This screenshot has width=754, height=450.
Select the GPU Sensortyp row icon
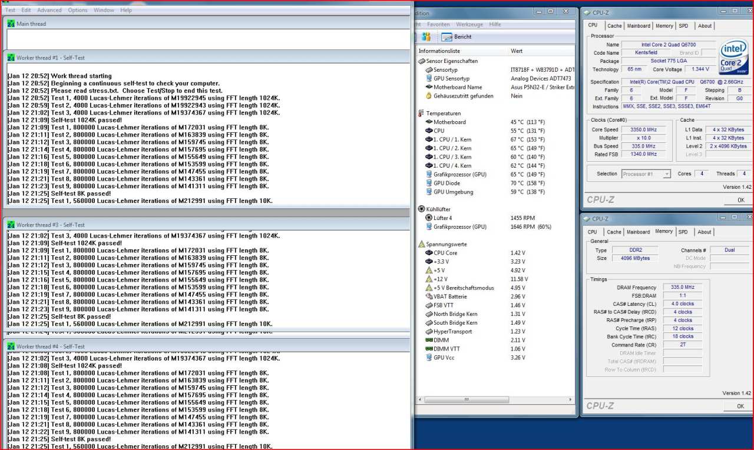pyautogui.click(x=428, y=78)
